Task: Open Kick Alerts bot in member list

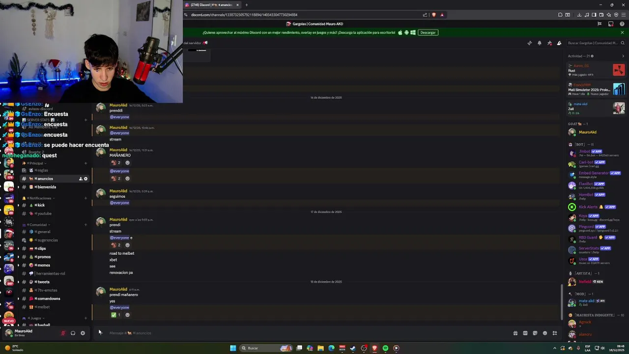Action: coord(596,207)
